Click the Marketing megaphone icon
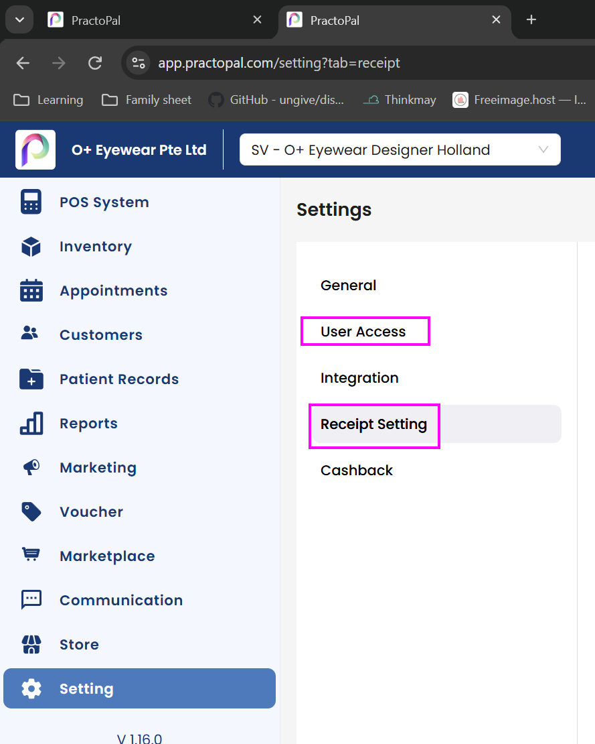The height and width of the screenshot is (744, 595). coord(31,467)
